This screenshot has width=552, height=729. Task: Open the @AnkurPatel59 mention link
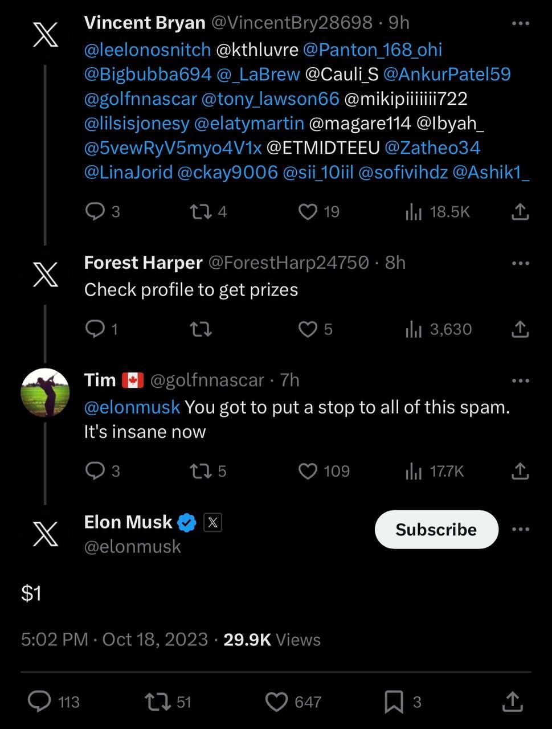pyautogui.click(x=447, y=74)
